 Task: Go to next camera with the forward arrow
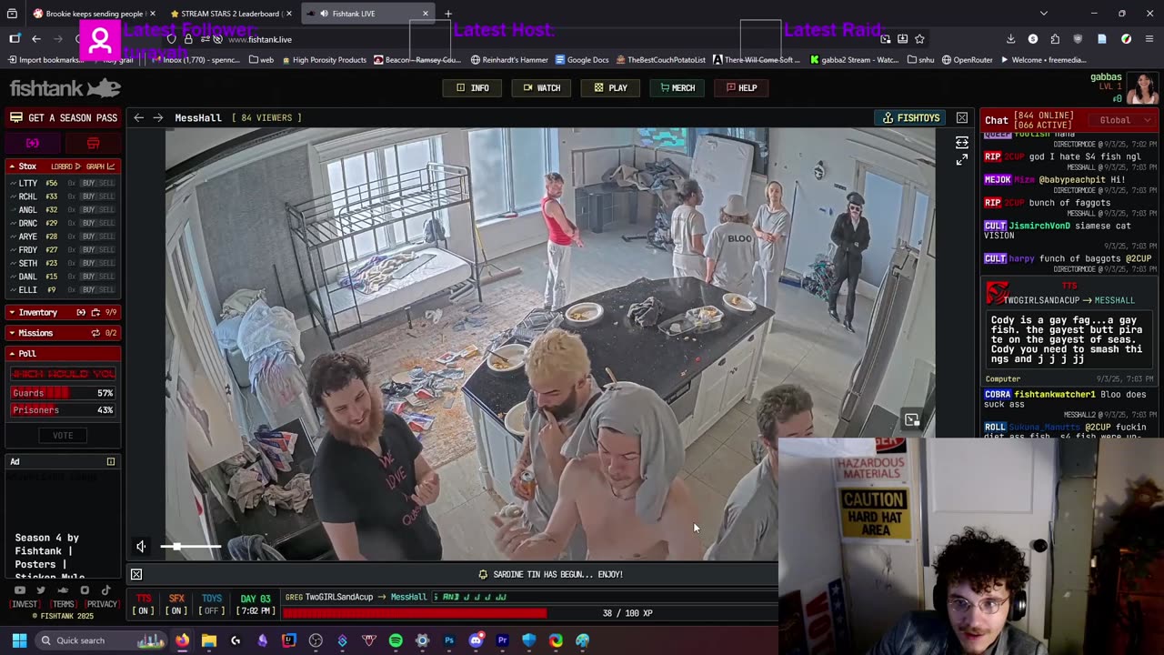coord(157,117)
